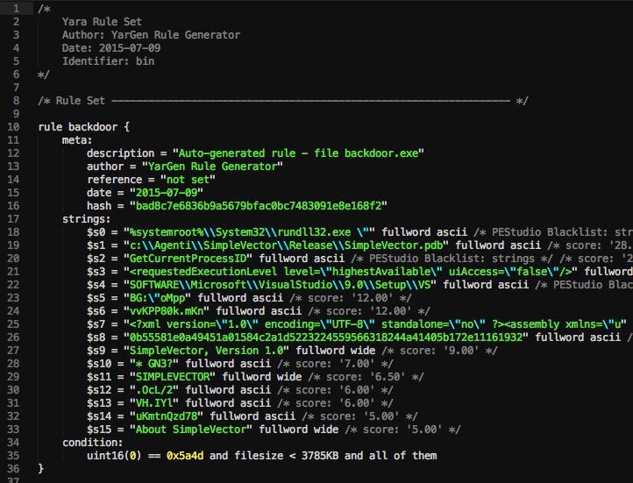Click 'filesize < 3785KB' in the condition
The height and width of the screenshot is (483, 633).
(286, 456)
